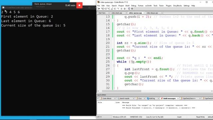
Task: Click the Build messages tab
Action: pyautogui.click(x=169, y=98)
